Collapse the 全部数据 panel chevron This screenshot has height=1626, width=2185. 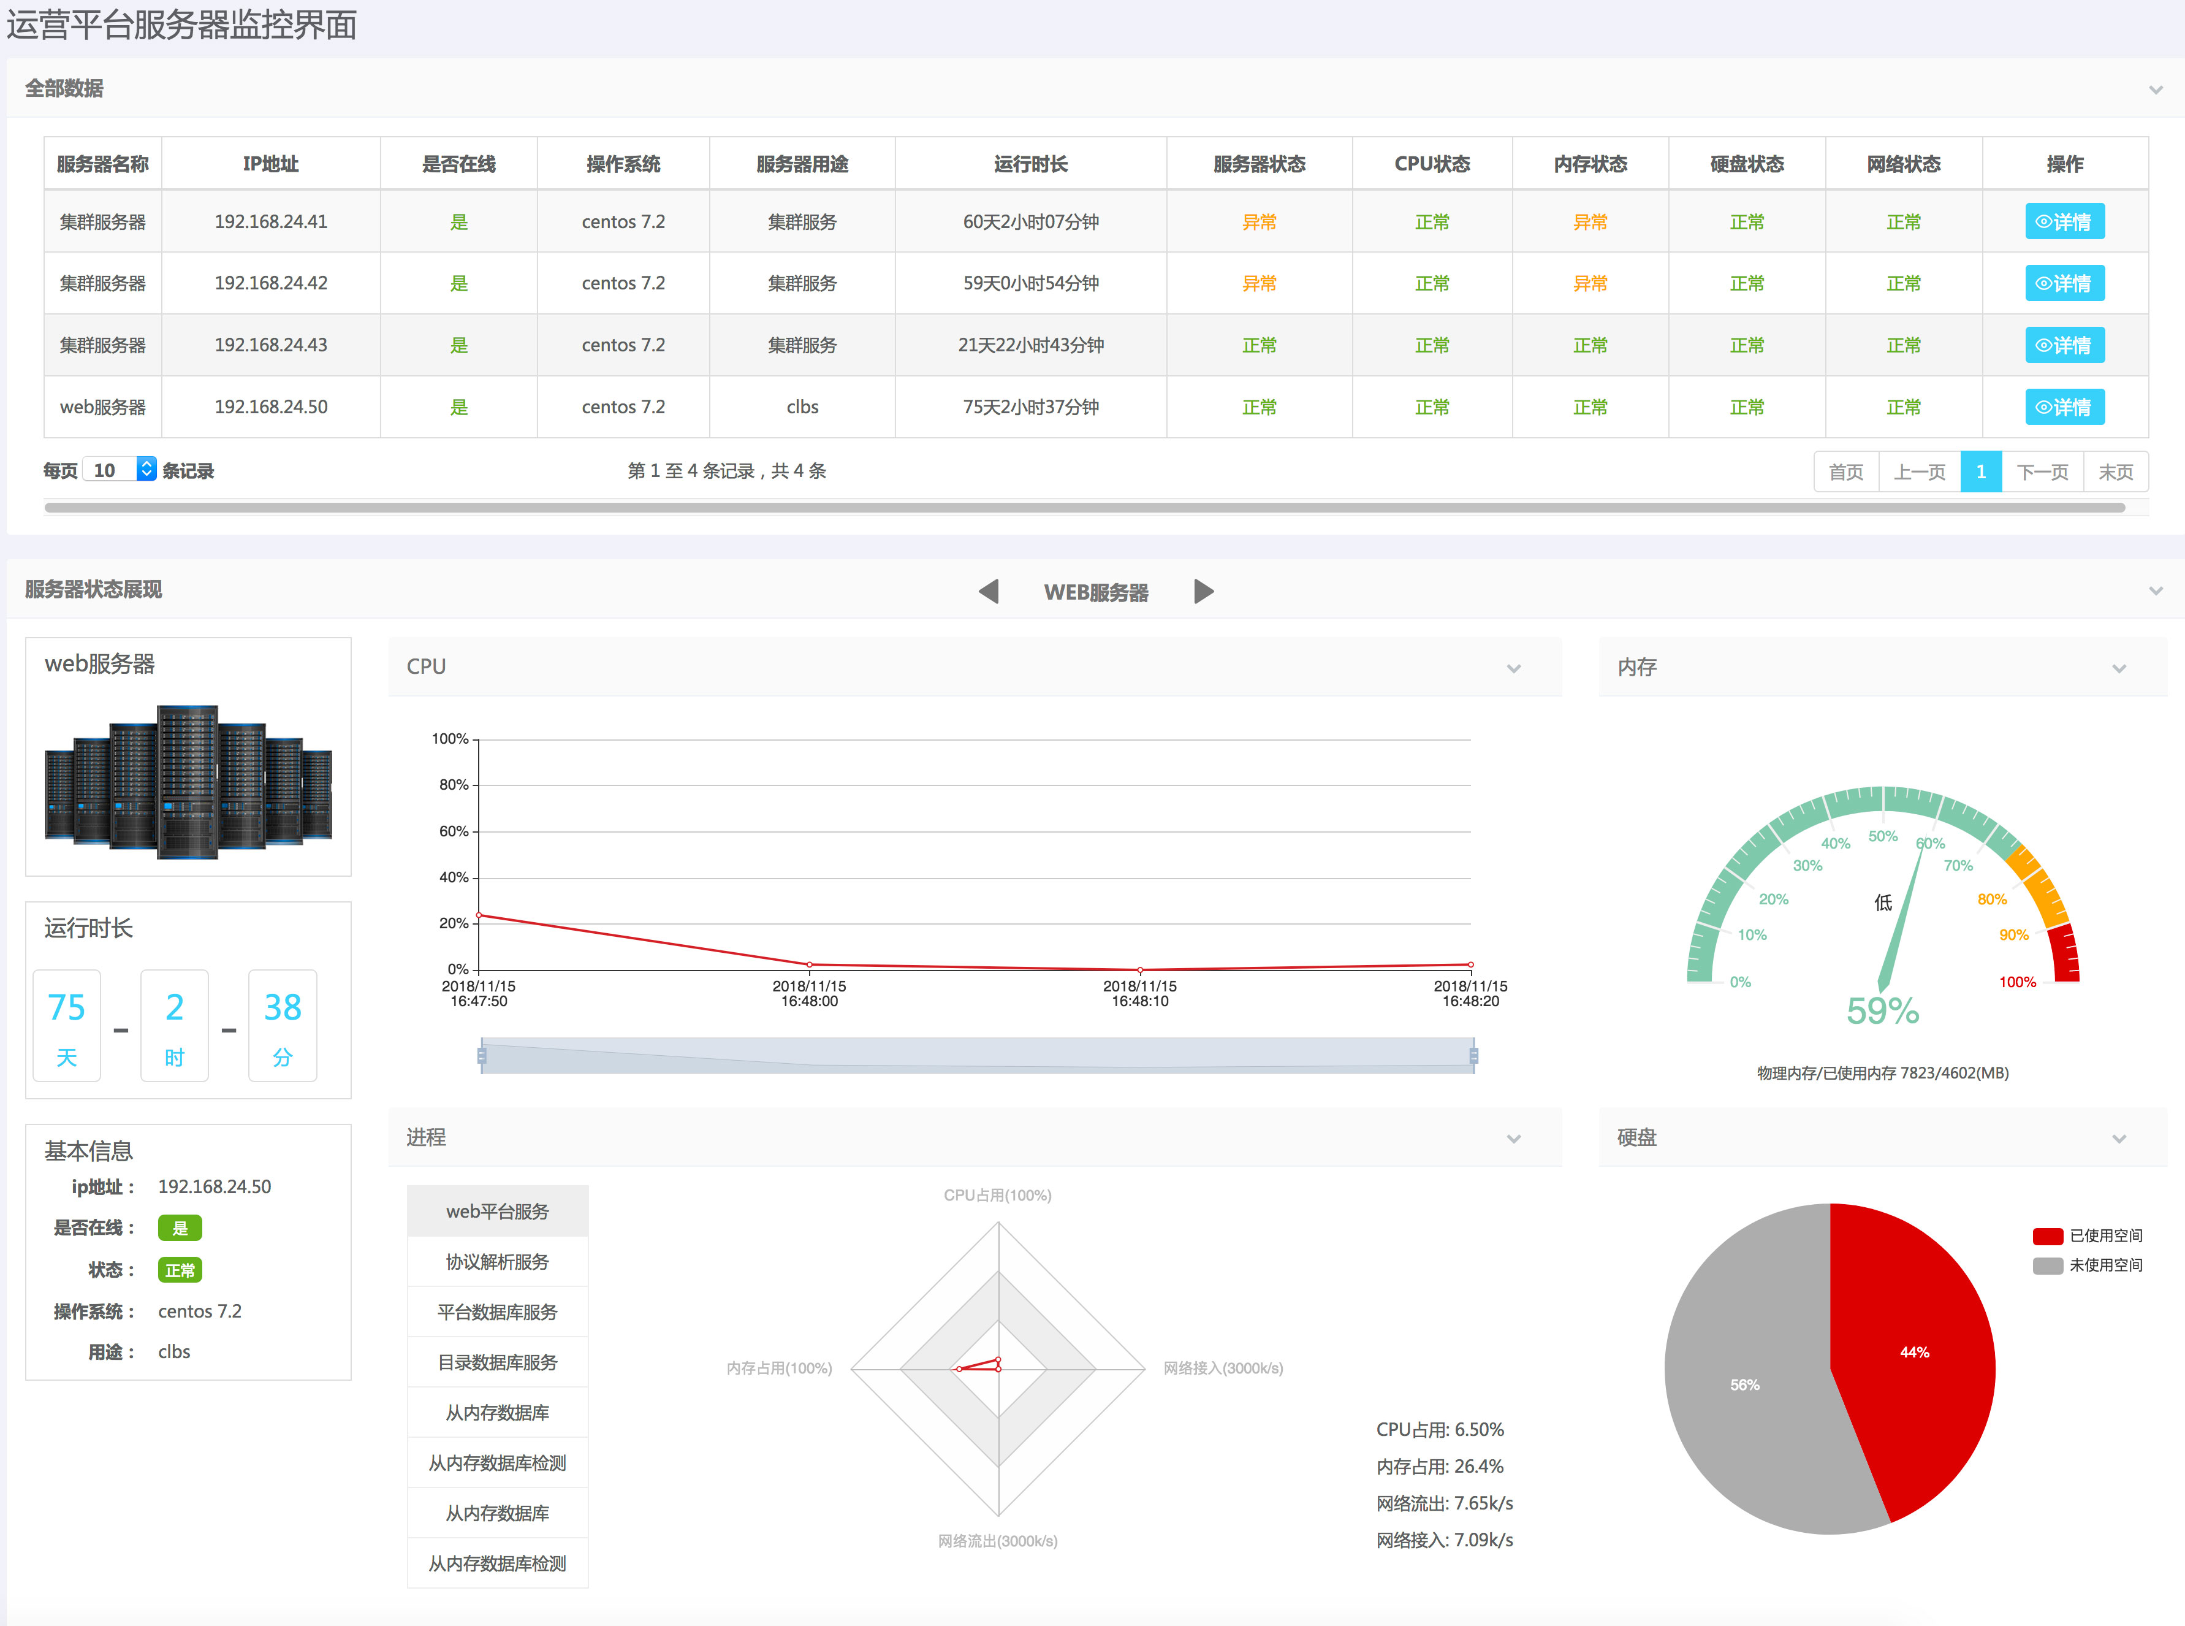(x=2156, y=90)
